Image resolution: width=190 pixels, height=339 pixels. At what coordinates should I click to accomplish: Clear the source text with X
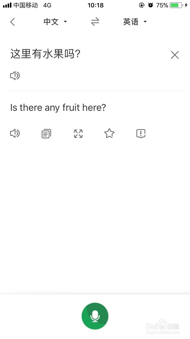coord(175,55)
